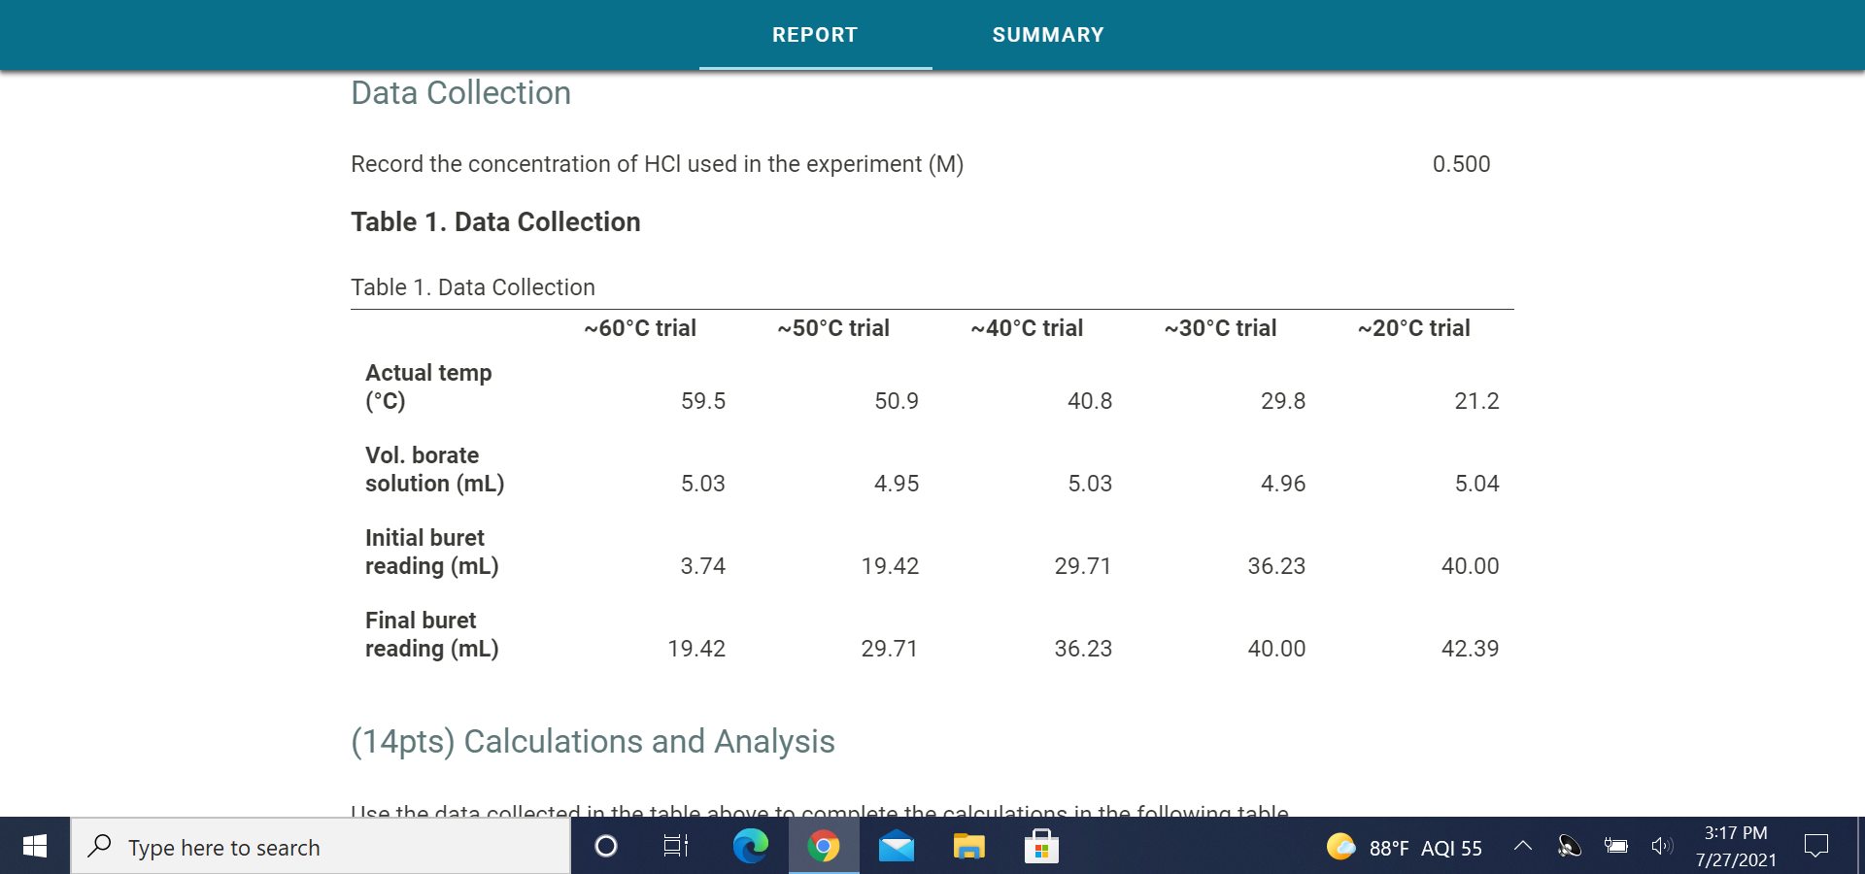The height and width of the screenshot is (874, 1865).
Task: Launch the Microsoft Store
Action: (x=1040, y=846)
